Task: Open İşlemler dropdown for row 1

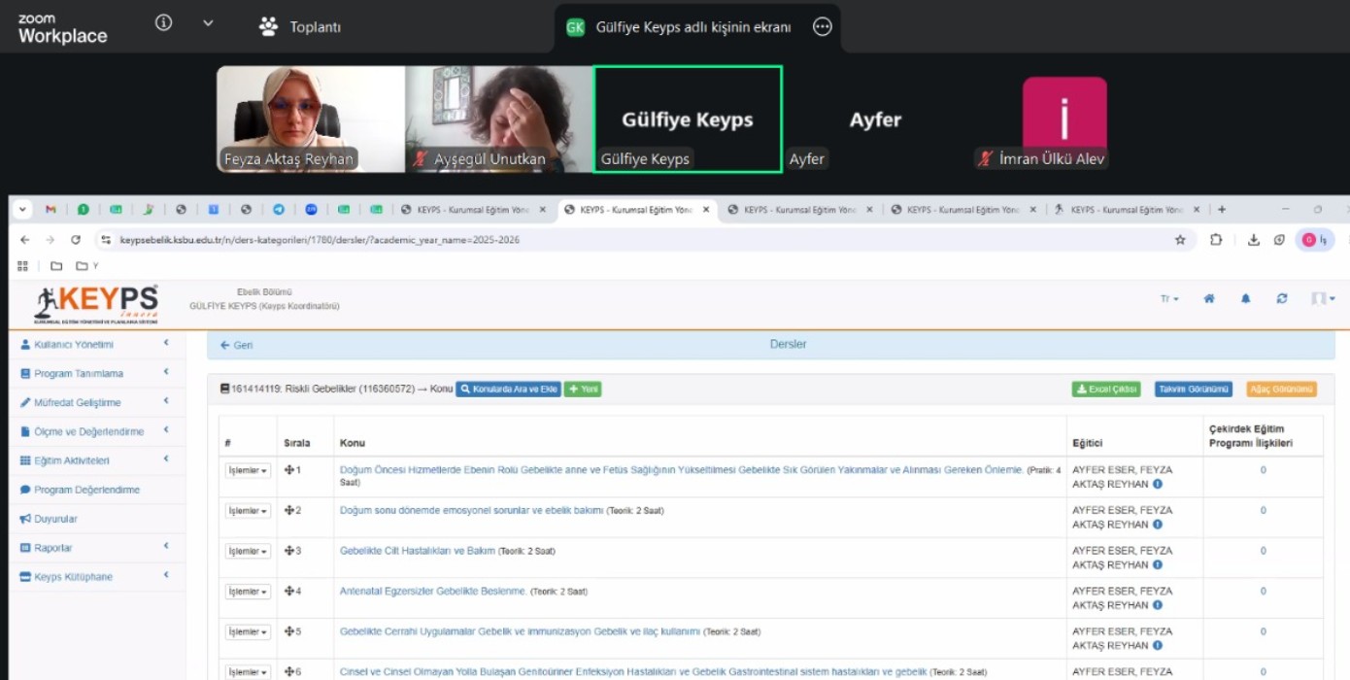Action: point(248,470)
